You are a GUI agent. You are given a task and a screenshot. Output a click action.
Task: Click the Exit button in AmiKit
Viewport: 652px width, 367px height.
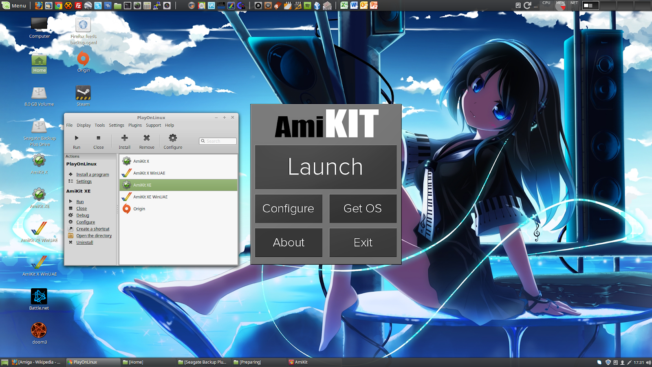pos(363,242)
